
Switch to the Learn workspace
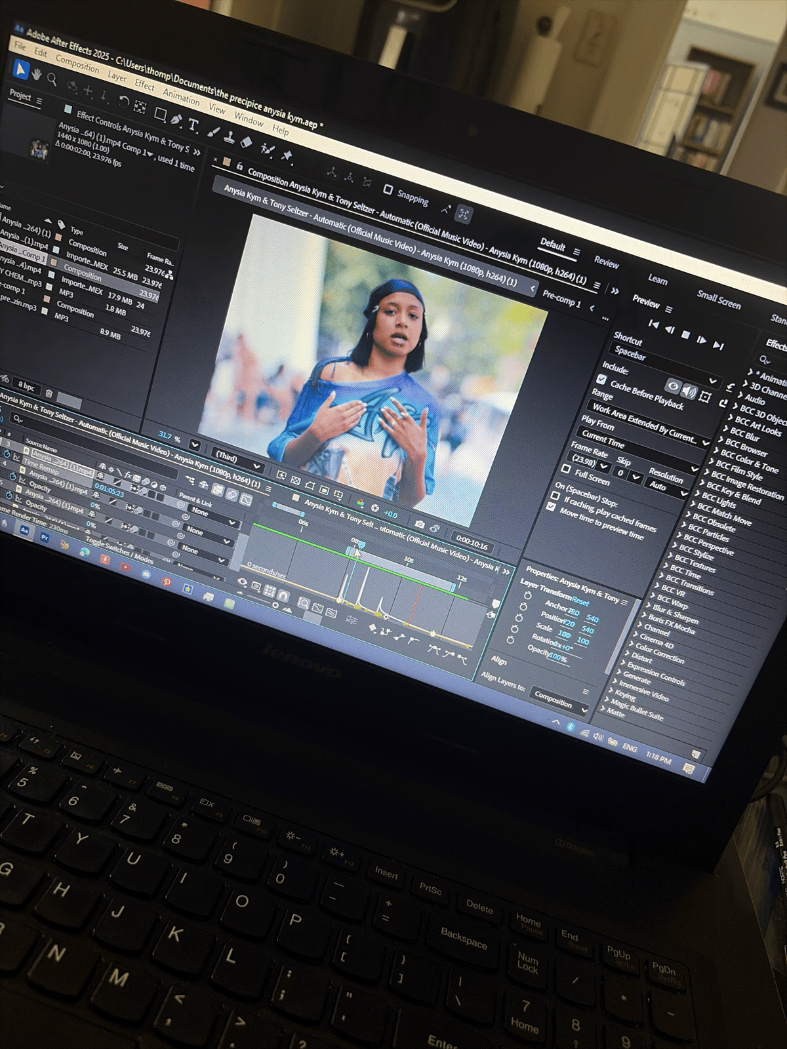coord(658,279)
